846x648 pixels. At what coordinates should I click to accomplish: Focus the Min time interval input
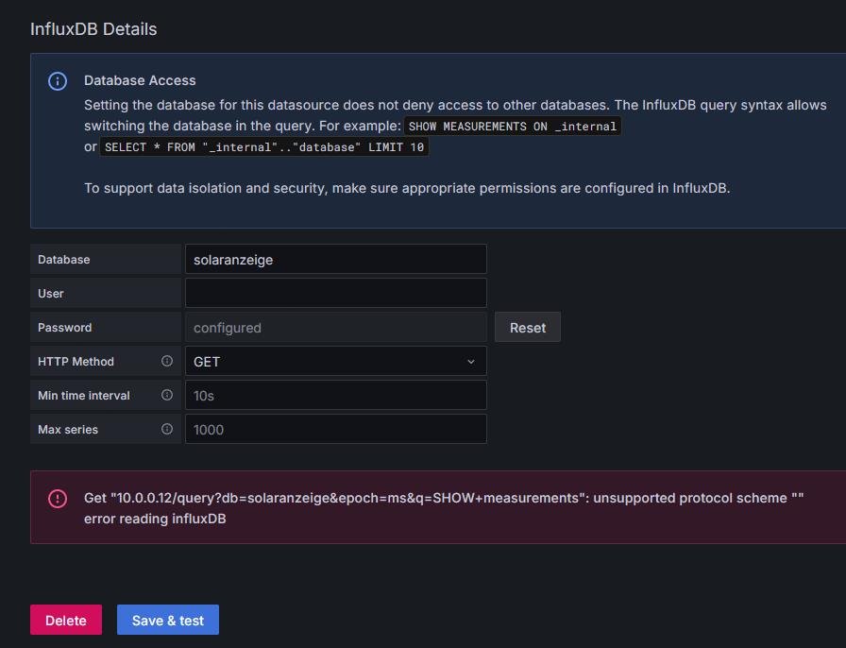point(335,395)
